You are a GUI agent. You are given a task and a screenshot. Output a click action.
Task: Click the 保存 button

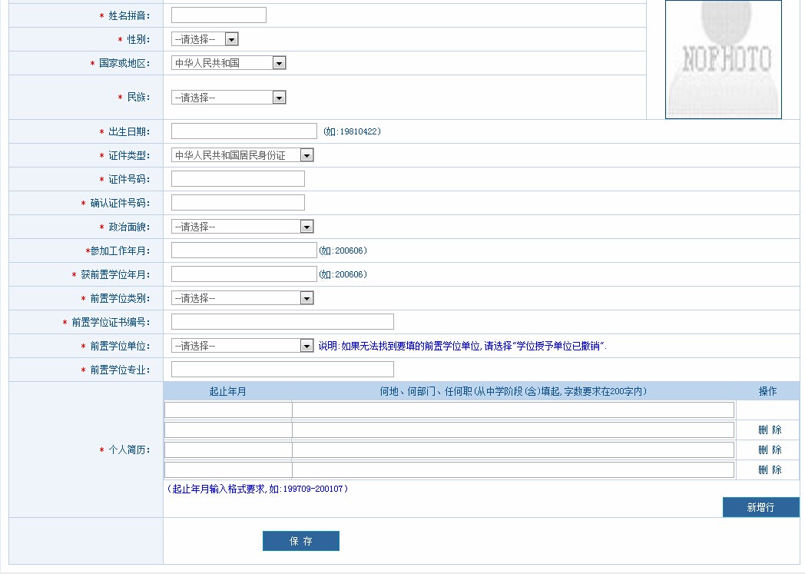coord(300,541)
